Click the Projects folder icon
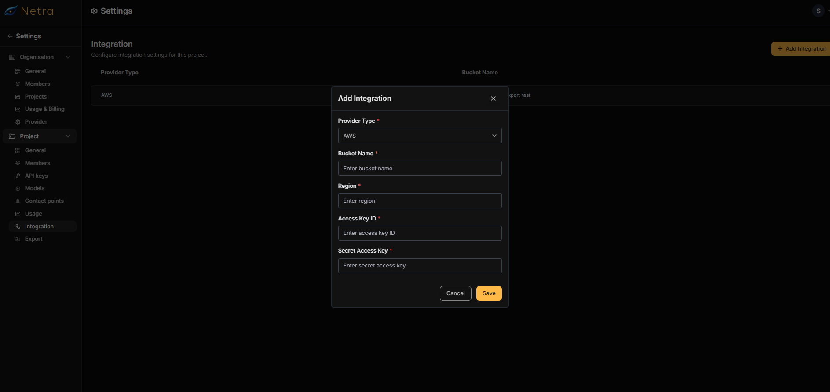Screen dimensions: 830x392 pyautogui.click(x=18, y=97)
